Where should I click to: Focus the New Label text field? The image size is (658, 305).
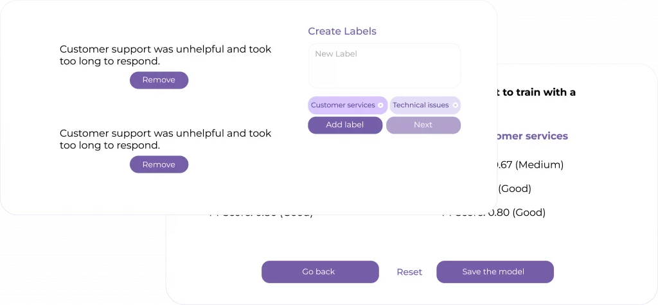(x=384, y=65)
